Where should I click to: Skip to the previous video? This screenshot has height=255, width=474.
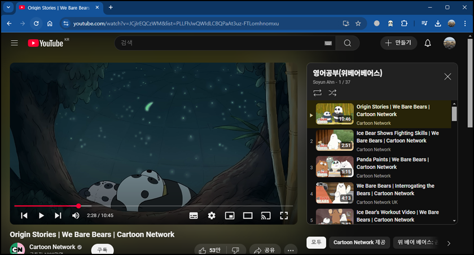click(24, 216)
